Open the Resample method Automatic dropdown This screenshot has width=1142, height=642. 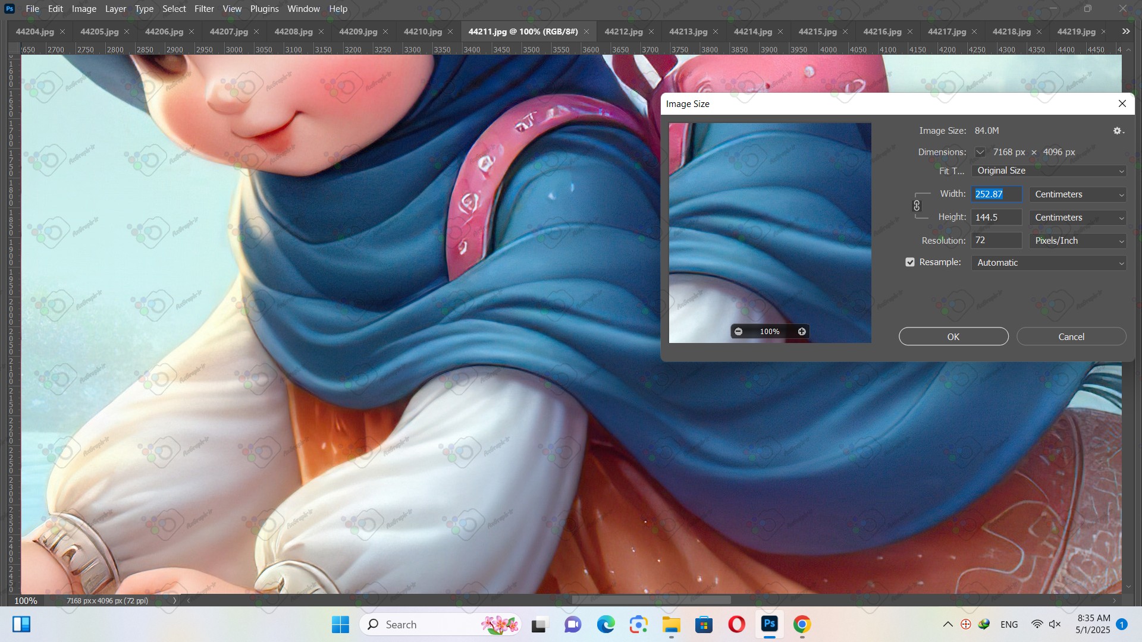(x=1049, y=263)
